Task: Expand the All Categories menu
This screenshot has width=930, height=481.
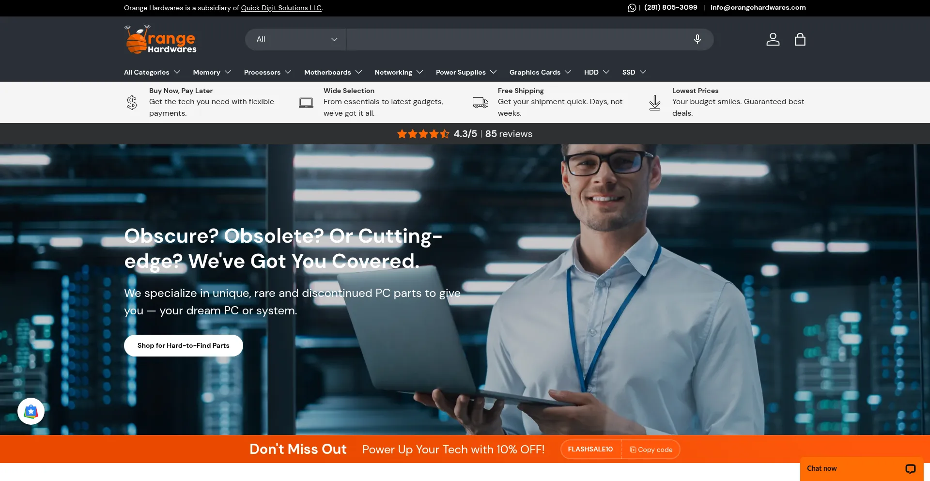Action: (x=152, y=72)
